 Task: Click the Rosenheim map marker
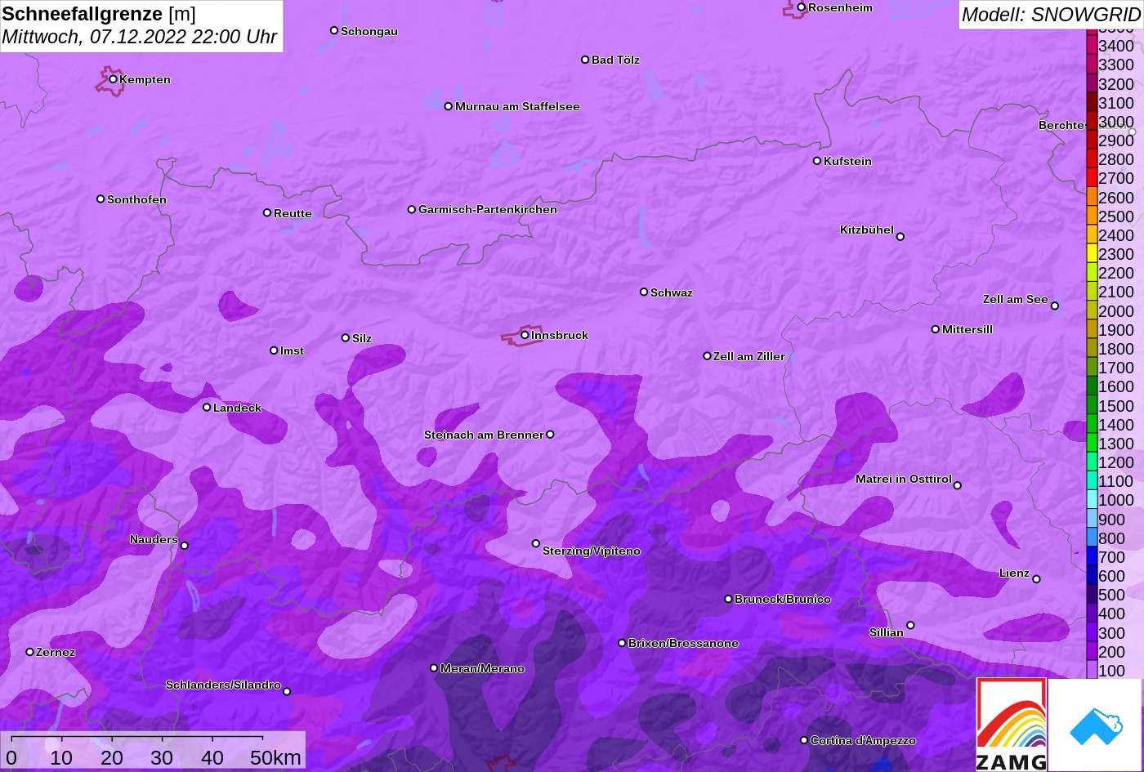point(802,7)
